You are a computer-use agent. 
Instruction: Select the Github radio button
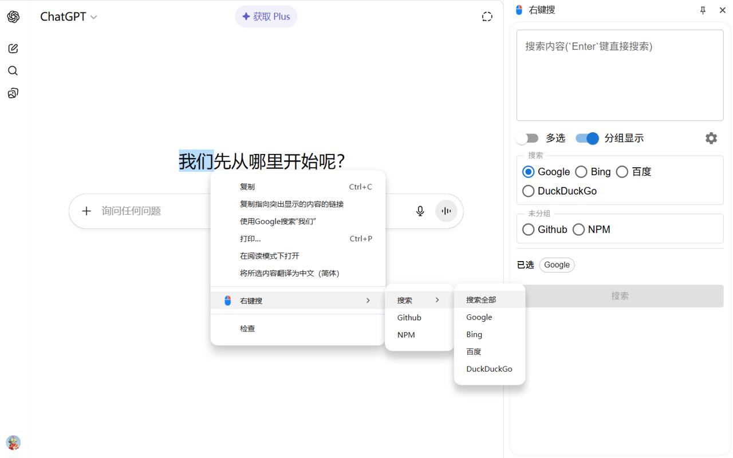pyautogui.click(x=529, y=230)
